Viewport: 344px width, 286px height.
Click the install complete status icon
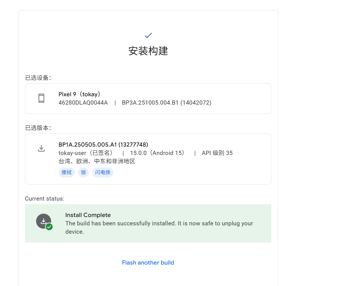(x=44, y=222)
